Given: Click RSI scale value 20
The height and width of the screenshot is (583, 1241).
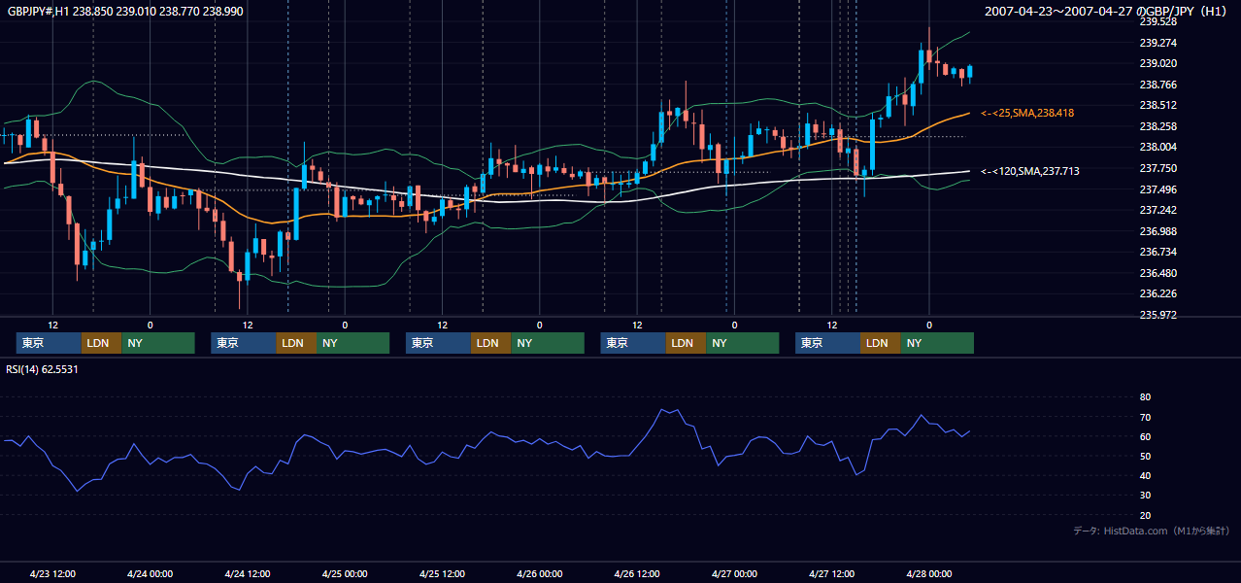Looking at the screenshot, I should (1145, 515).
